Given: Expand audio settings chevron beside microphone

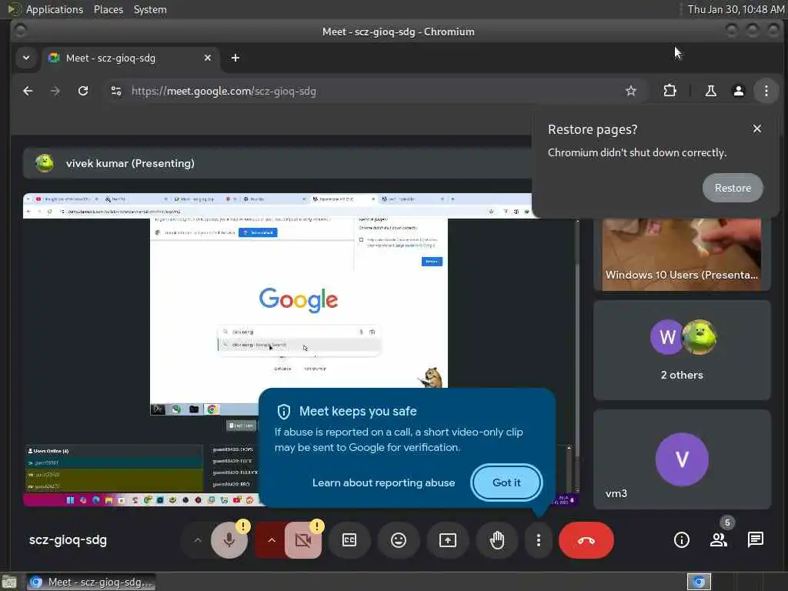Looking at the screenshot, I should tap(198, 540).
